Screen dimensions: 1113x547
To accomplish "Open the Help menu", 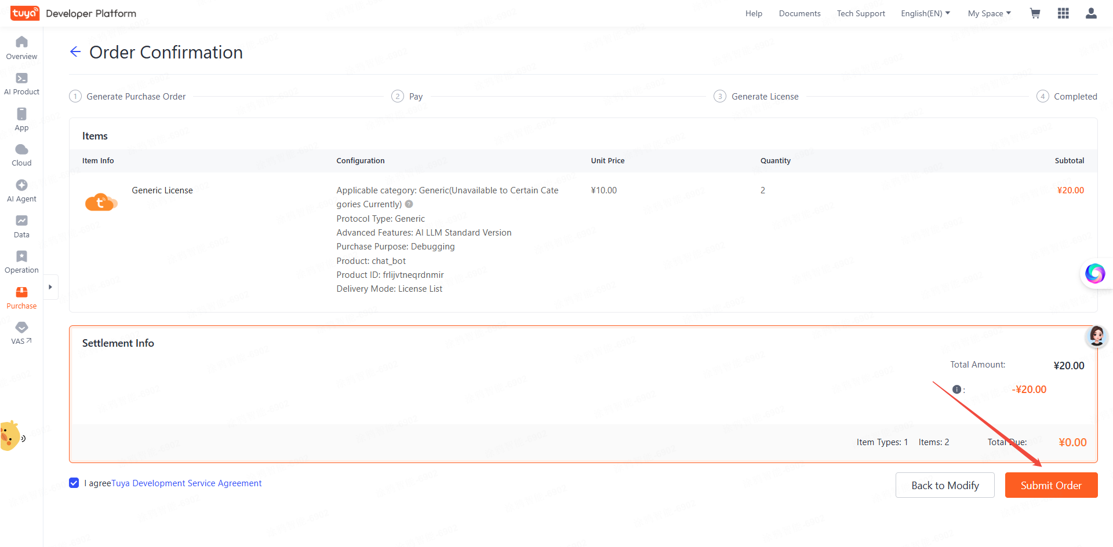I will (x=754, y=13).
